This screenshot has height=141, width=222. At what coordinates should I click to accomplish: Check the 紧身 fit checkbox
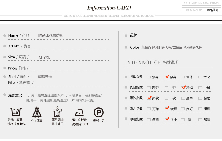[149, 77]
